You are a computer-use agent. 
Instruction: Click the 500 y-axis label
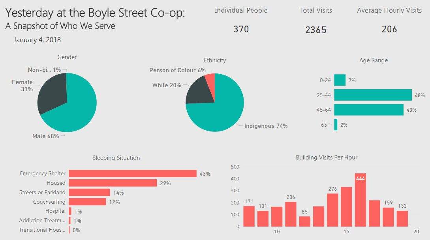(x=235, y=167)
